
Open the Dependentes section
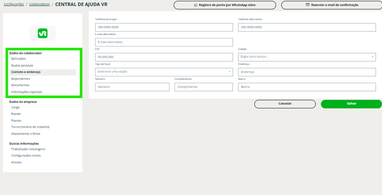click(x=21, y=79)
